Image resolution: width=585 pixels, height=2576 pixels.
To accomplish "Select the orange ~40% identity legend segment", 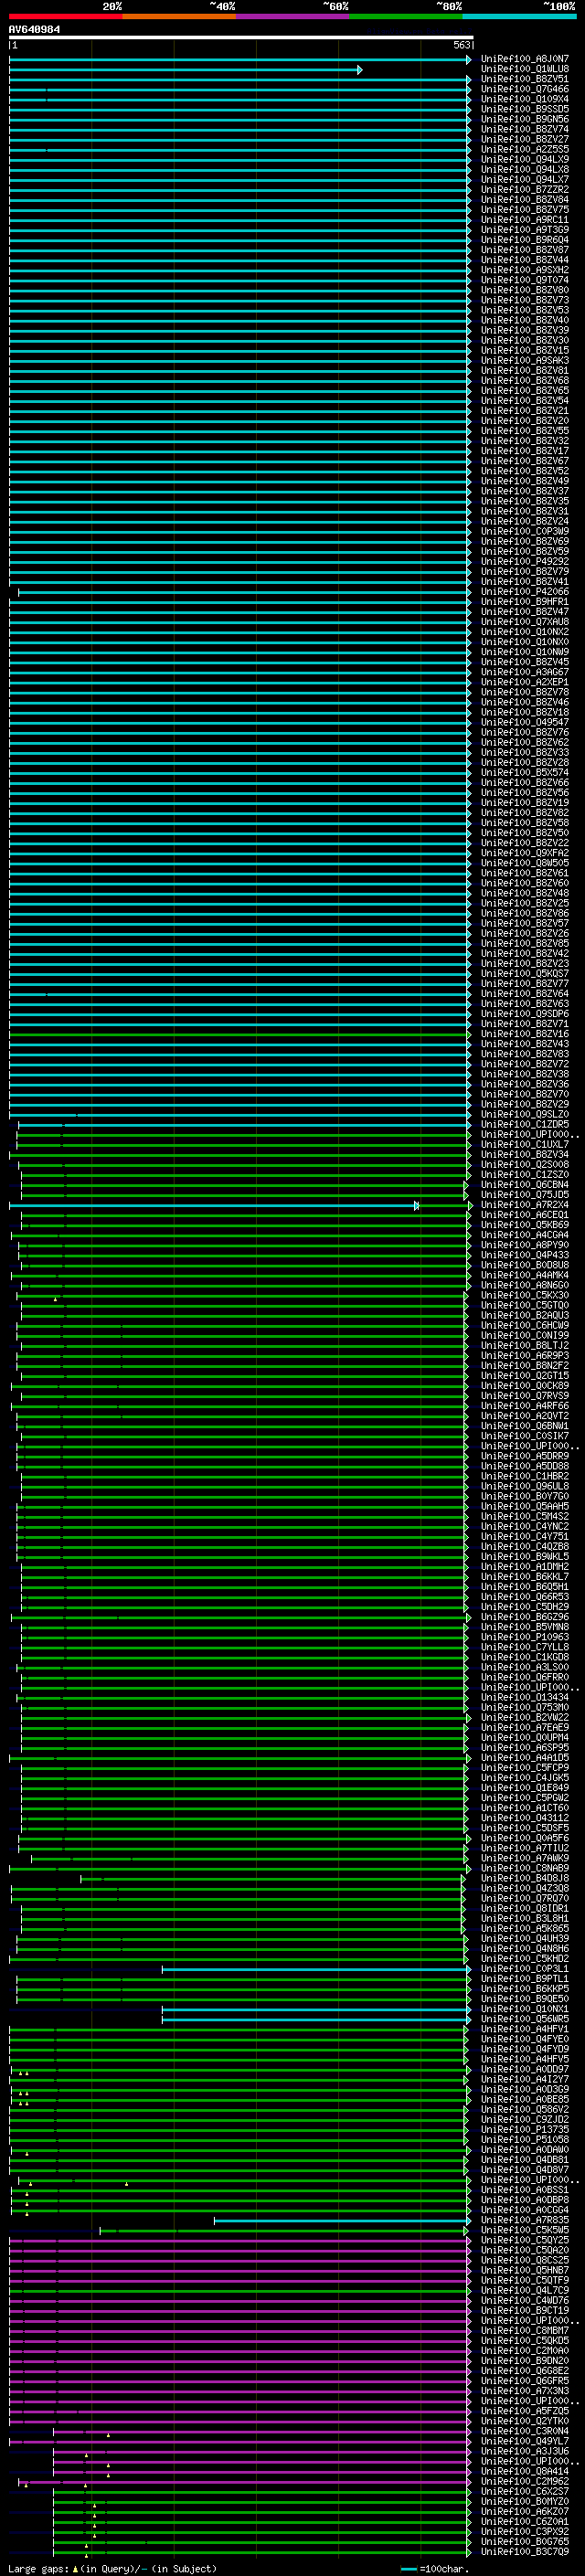I will tap(179, 16).
